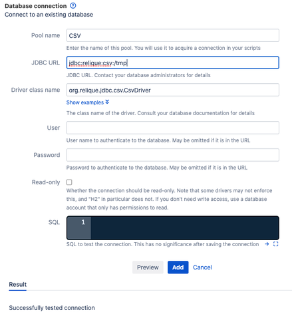Cancel the database connection form

tap(202, 267)
